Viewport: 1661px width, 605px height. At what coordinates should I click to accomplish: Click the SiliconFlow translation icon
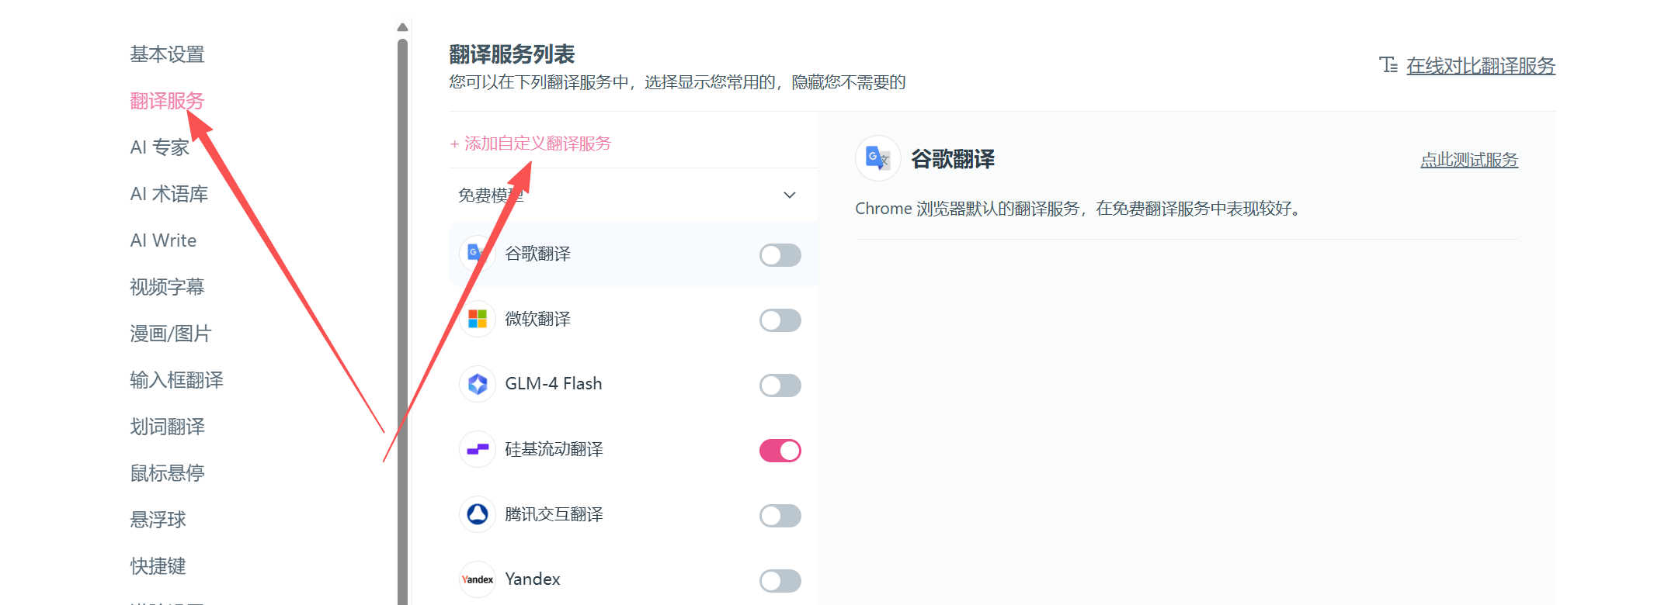[x=478, y=449]
